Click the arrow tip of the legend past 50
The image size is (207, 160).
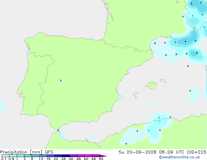[x=104, y=156]
